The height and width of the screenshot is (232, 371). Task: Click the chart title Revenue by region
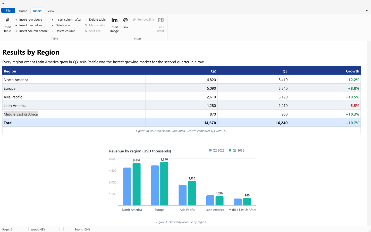tap(140, 151)
